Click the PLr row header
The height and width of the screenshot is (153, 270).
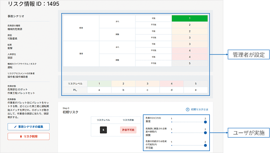(75, 90)
